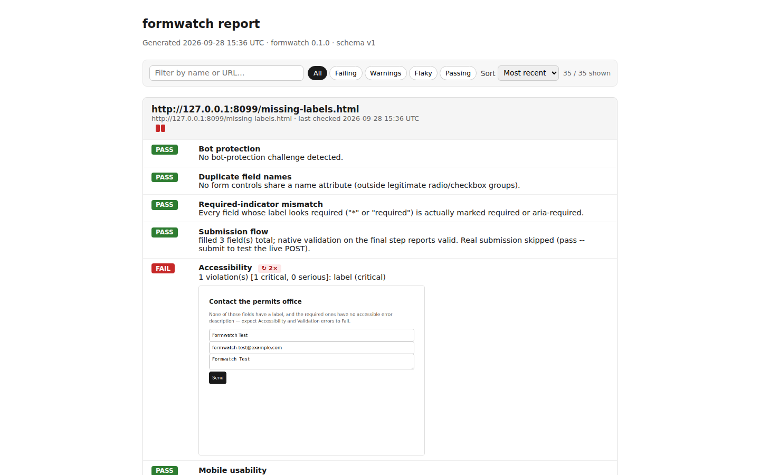Filter by Warnings

(x=385, y=73)
